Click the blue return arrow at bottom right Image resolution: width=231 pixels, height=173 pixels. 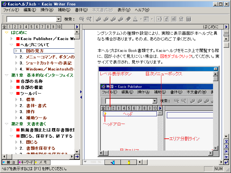(226, 162)
